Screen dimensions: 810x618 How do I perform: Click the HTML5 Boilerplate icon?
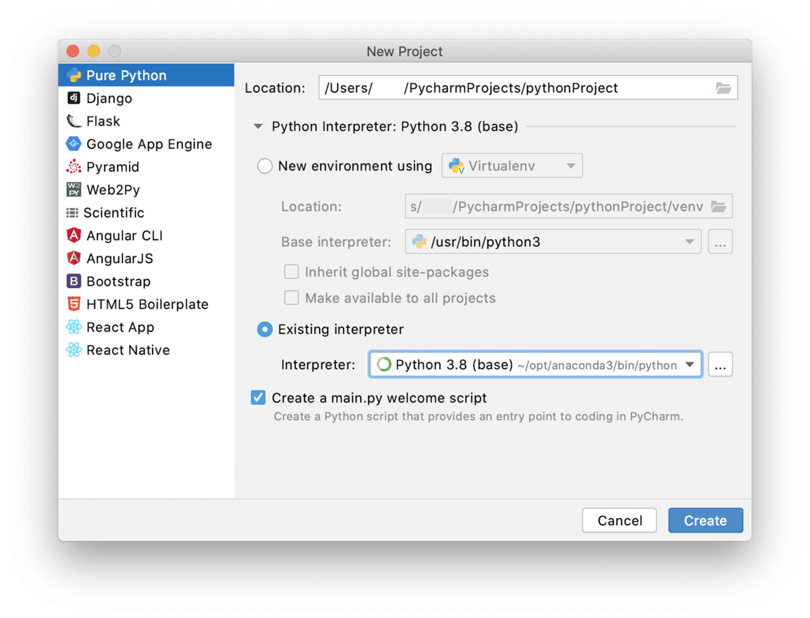click(x=74, y=305)
